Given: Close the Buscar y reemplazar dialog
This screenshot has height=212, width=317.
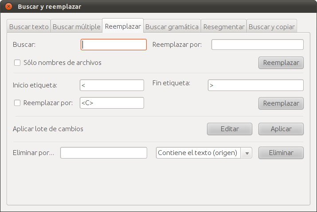Looking at the screenshot, I should pos(8,7).
